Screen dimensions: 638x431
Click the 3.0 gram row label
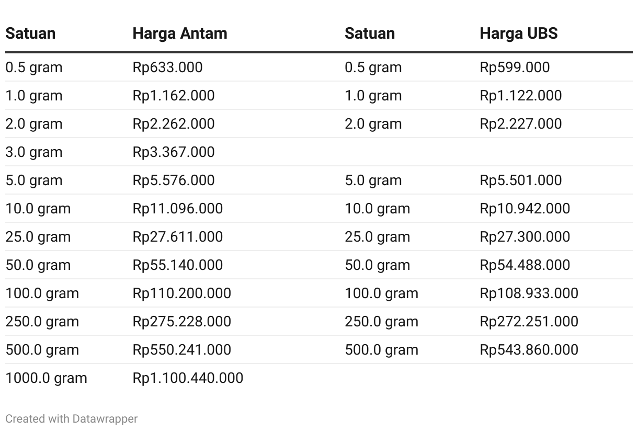[x=34, y=152]
